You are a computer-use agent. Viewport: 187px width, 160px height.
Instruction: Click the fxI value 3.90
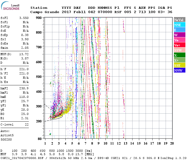[x=25, y=39]
